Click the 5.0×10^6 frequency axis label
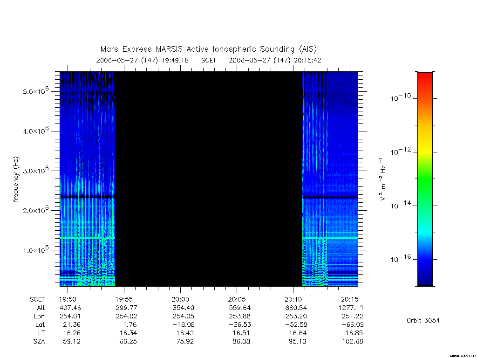 36,90
